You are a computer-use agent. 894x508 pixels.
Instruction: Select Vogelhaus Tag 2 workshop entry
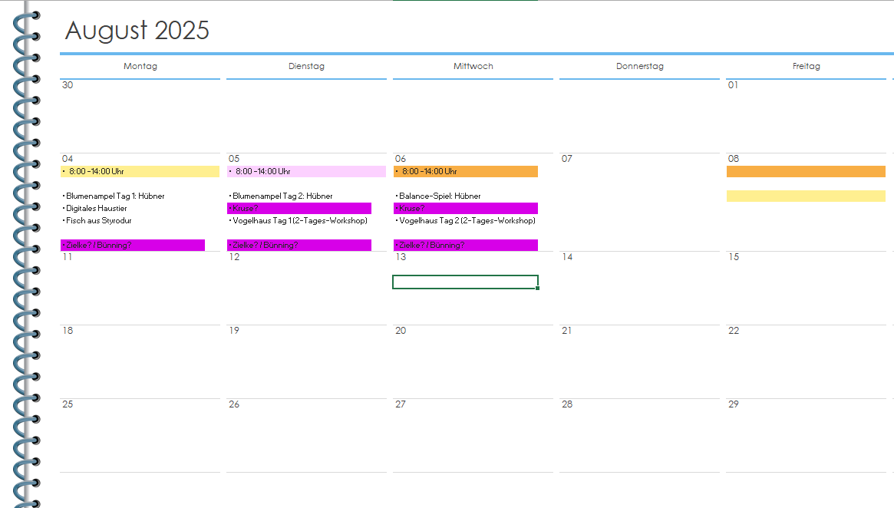[467, 221]
